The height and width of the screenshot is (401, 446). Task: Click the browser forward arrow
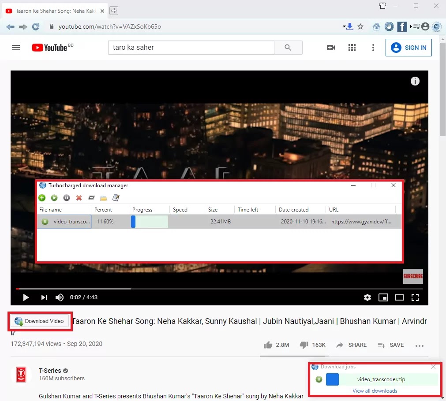pos(23,27)
